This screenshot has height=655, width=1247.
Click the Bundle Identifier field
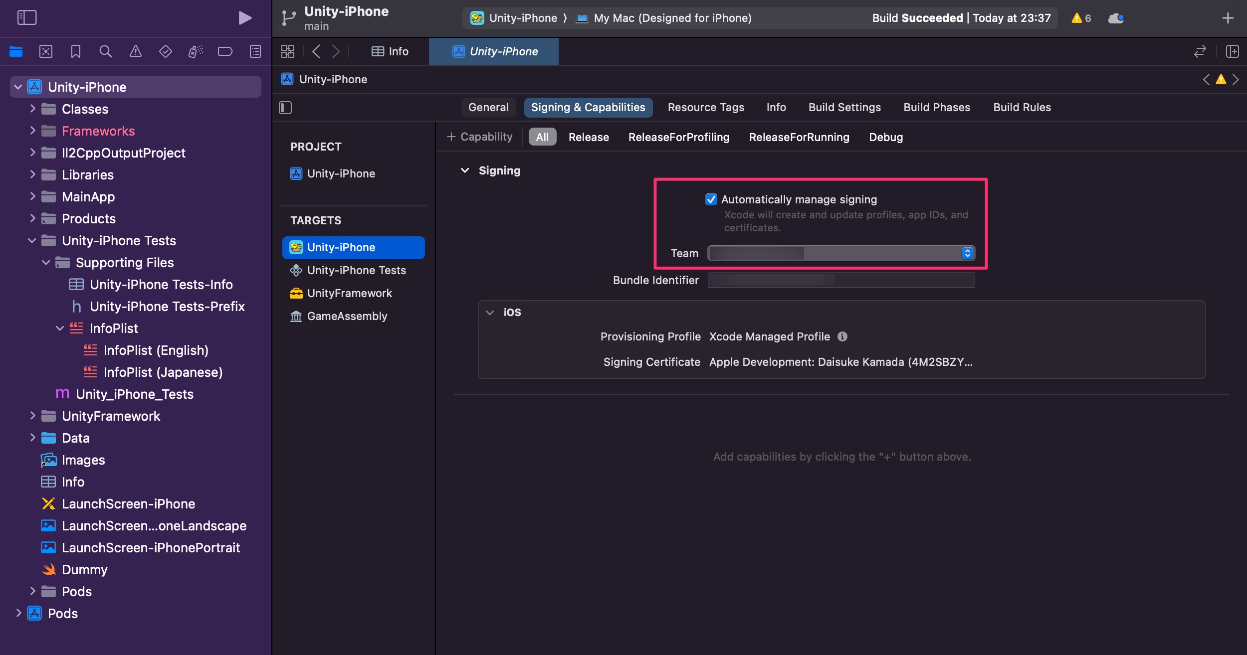pyautogui.click(x=841, y=280)
